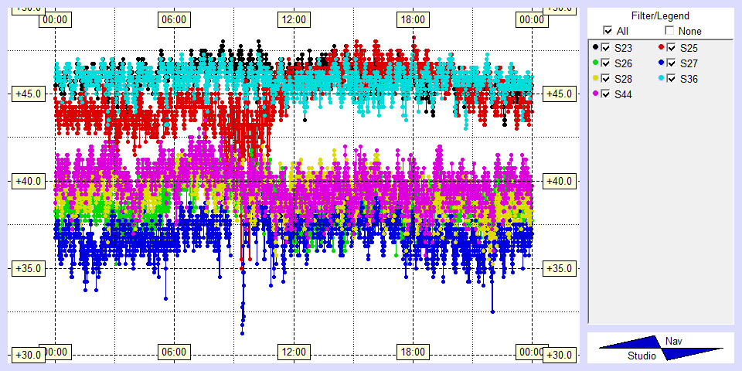
Task: Uncheck the S23 series checkbox
Action: coord(606,48)
